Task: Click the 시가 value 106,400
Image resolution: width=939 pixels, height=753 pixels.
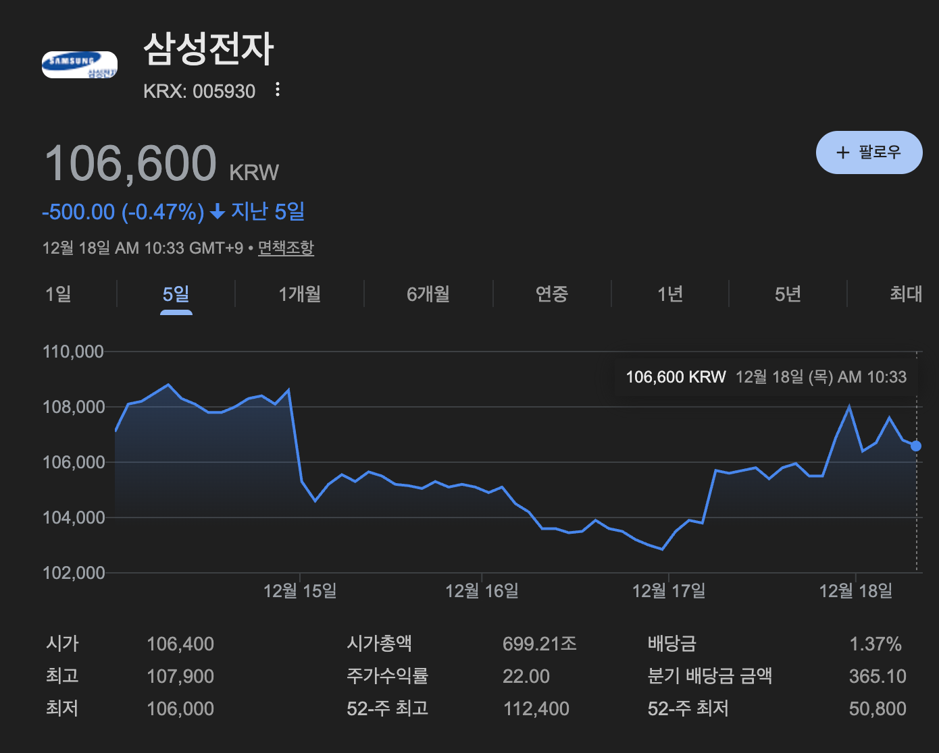Action: pos(180,644)
